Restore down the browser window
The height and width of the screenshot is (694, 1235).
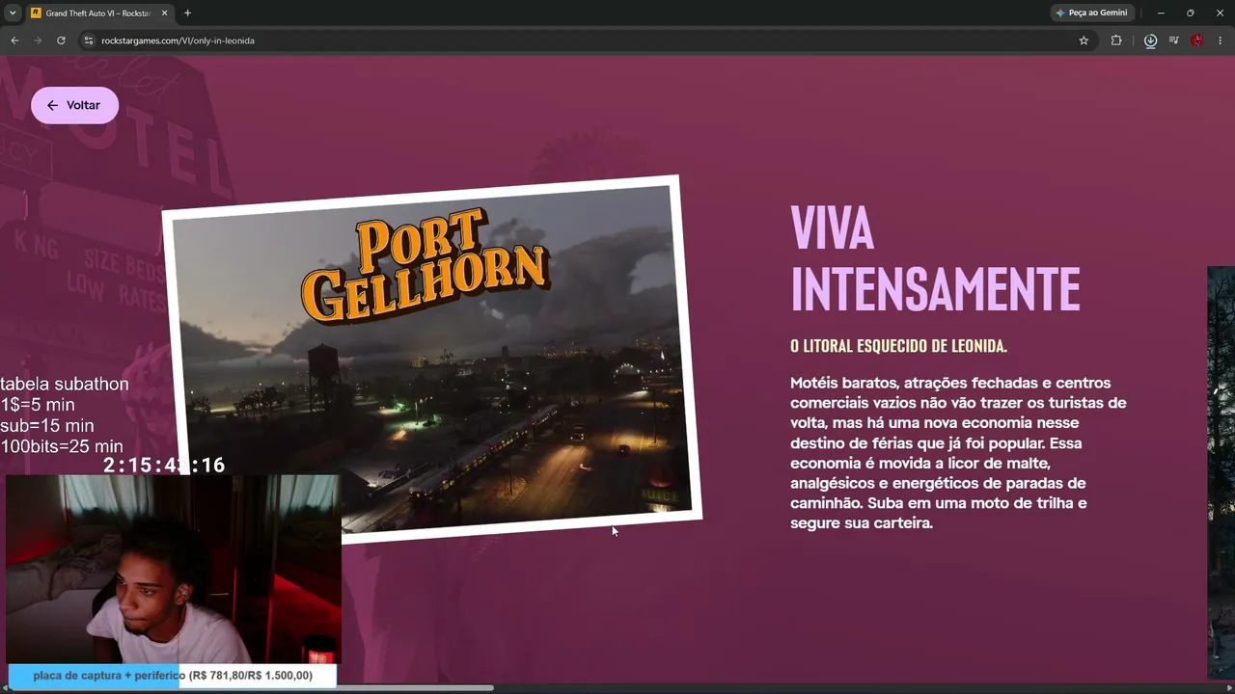[1190, 13]
